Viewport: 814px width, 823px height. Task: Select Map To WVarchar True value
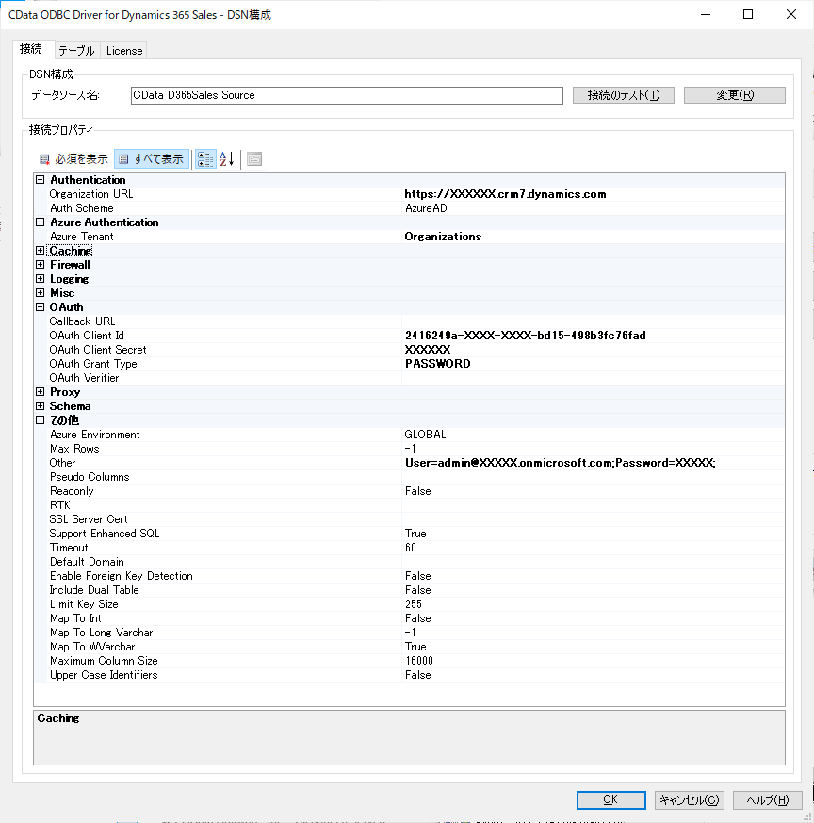tap(415, 647)
